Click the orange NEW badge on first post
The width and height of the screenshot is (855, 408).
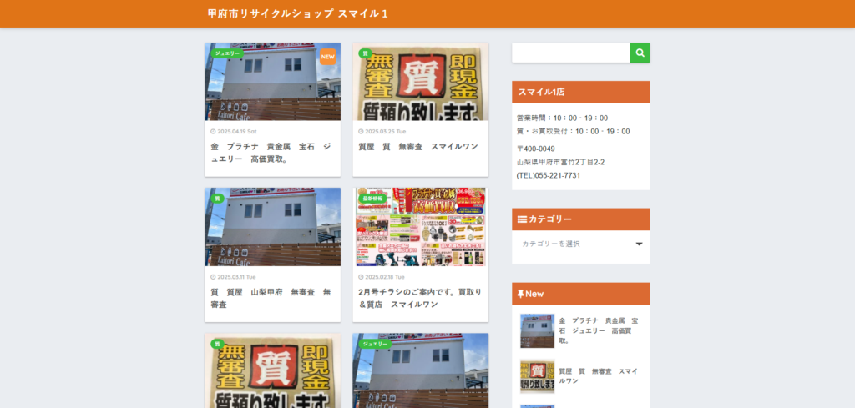(328, 57)
